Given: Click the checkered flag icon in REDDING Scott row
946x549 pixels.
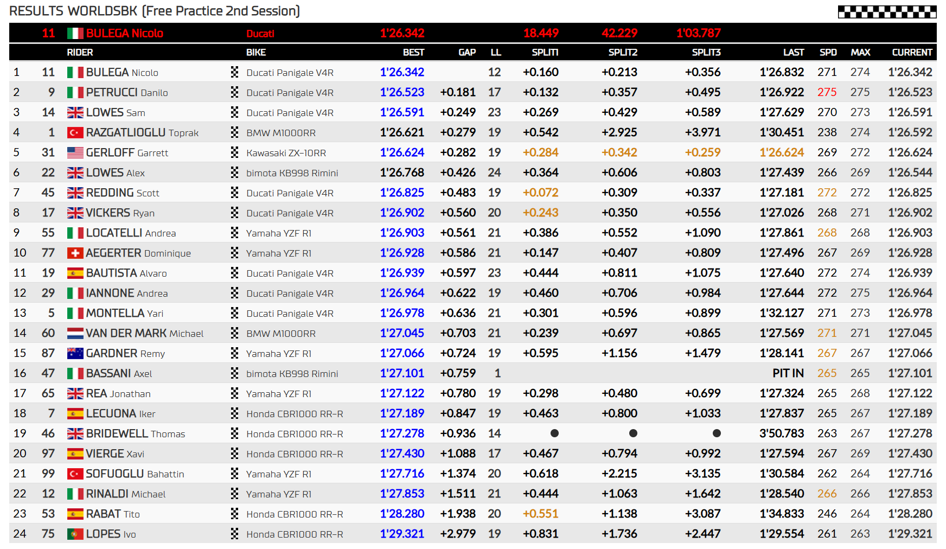Looking at the screenshot, I should (234, 193).
